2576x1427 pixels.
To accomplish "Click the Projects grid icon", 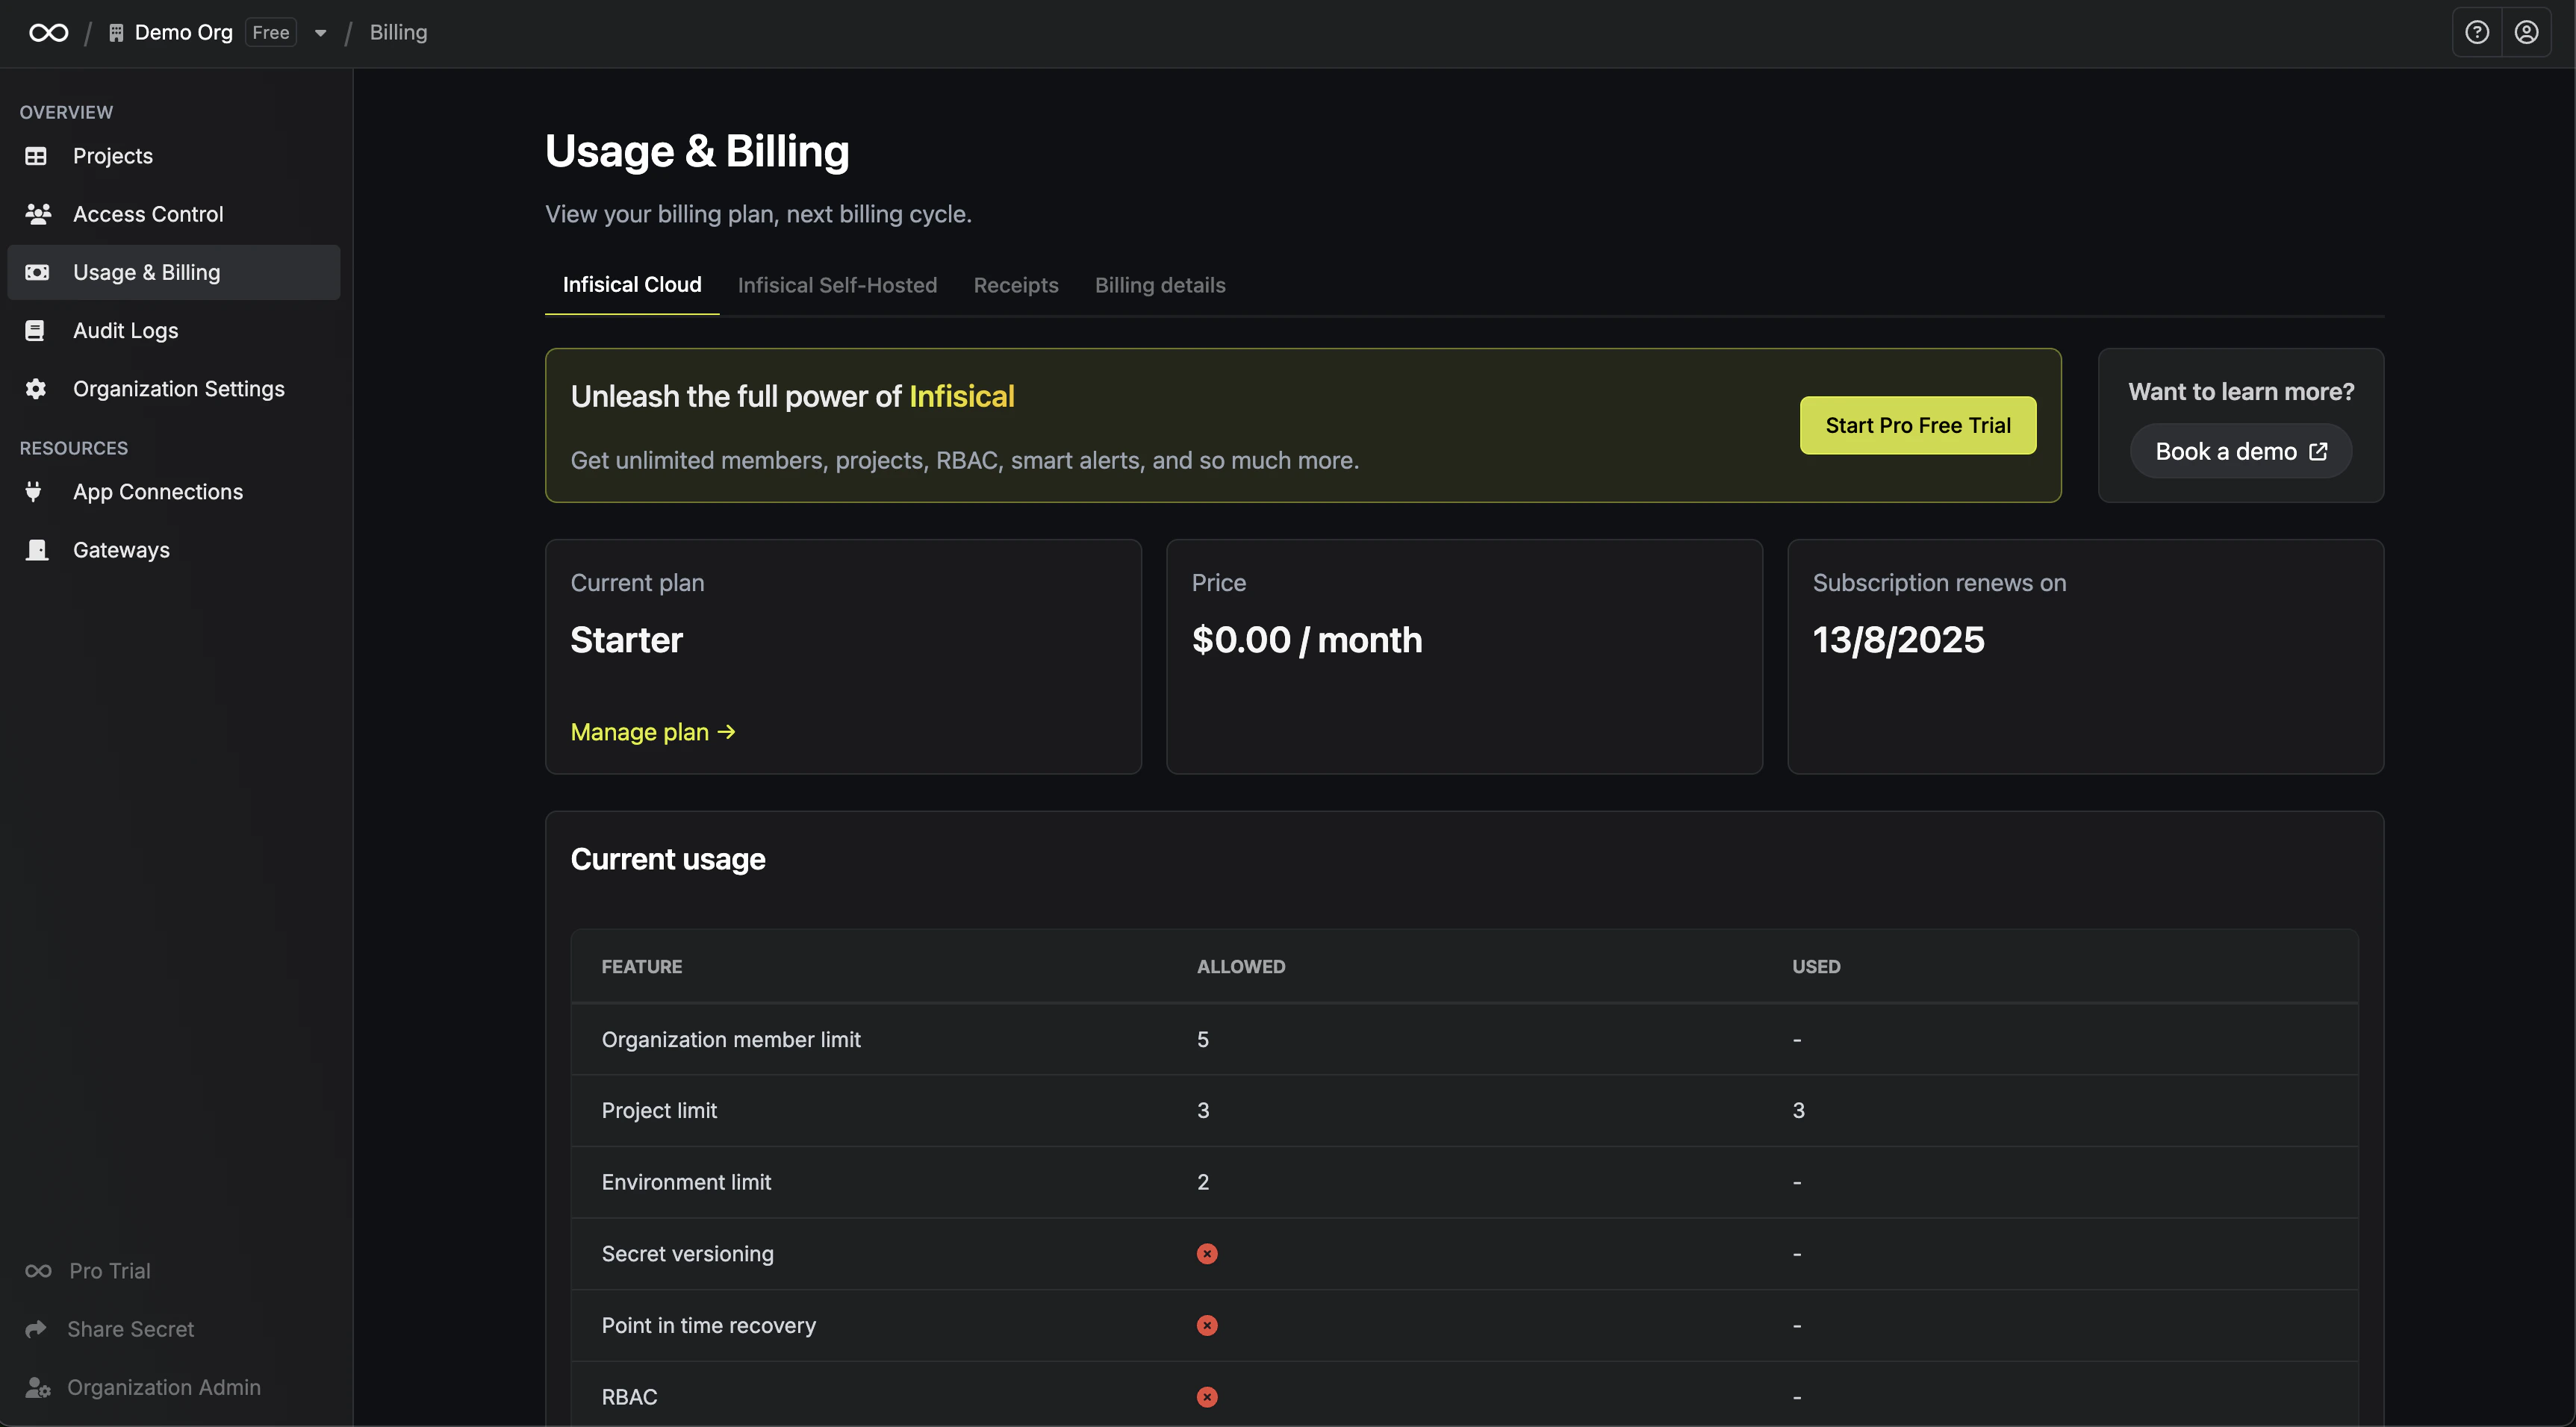I will coord(36,156).
